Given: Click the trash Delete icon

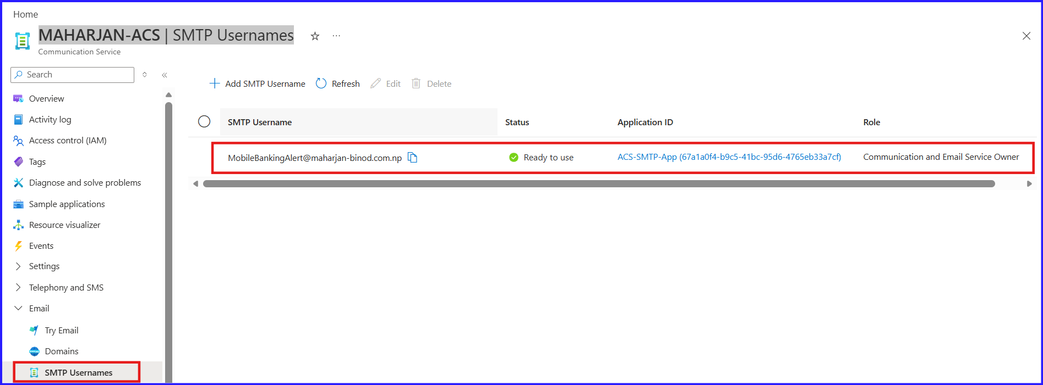Looking at the screenshot, I should coord(416,83).
